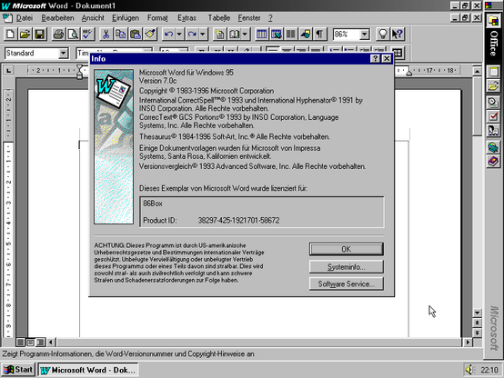Print document using printer icon
Screen dimensions: 504x378
point(58,34)
